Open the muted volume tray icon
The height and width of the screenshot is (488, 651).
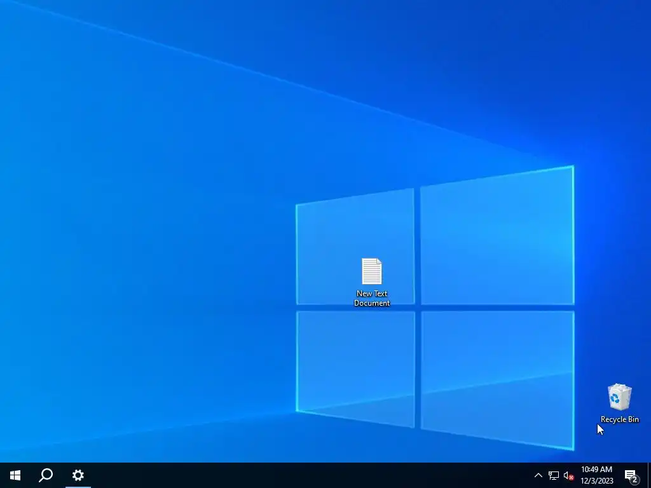pyautogui.click(x=569, y=475)
